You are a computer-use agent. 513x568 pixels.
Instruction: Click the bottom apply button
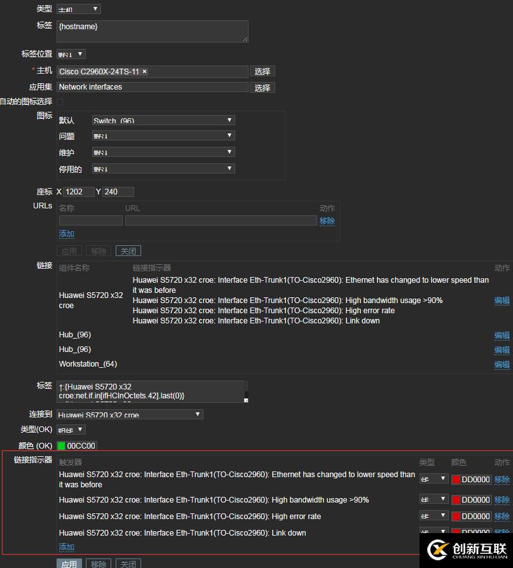point(69,564)
